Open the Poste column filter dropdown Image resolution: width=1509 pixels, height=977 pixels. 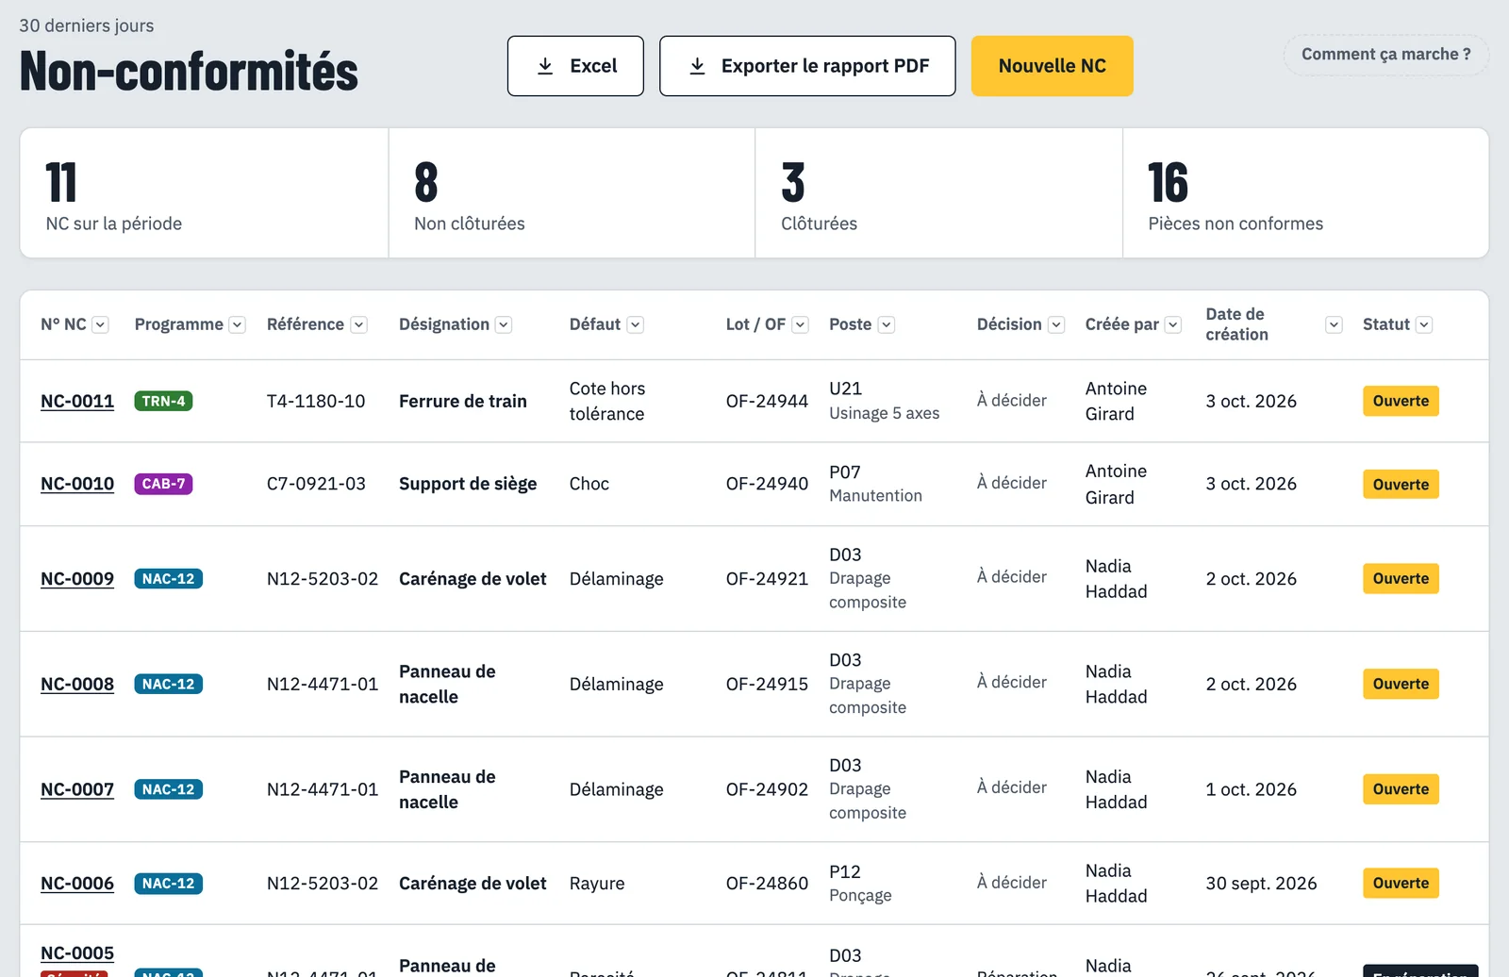[887, 324]
